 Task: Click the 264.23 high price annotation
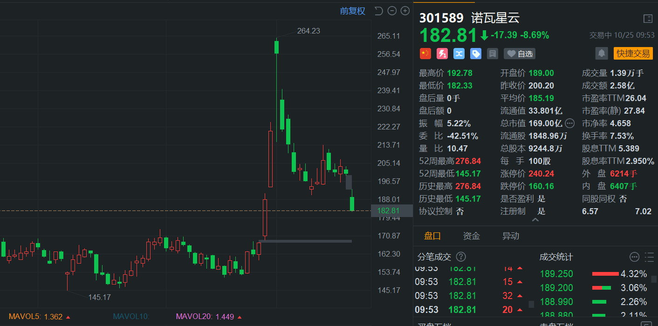tap(308, 31)
